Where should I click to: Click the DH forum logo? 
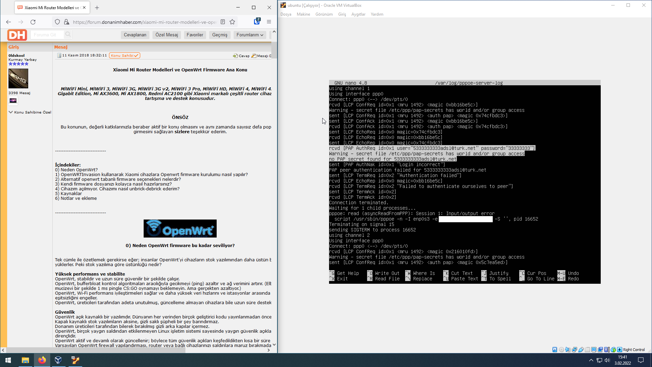(17, 35)
